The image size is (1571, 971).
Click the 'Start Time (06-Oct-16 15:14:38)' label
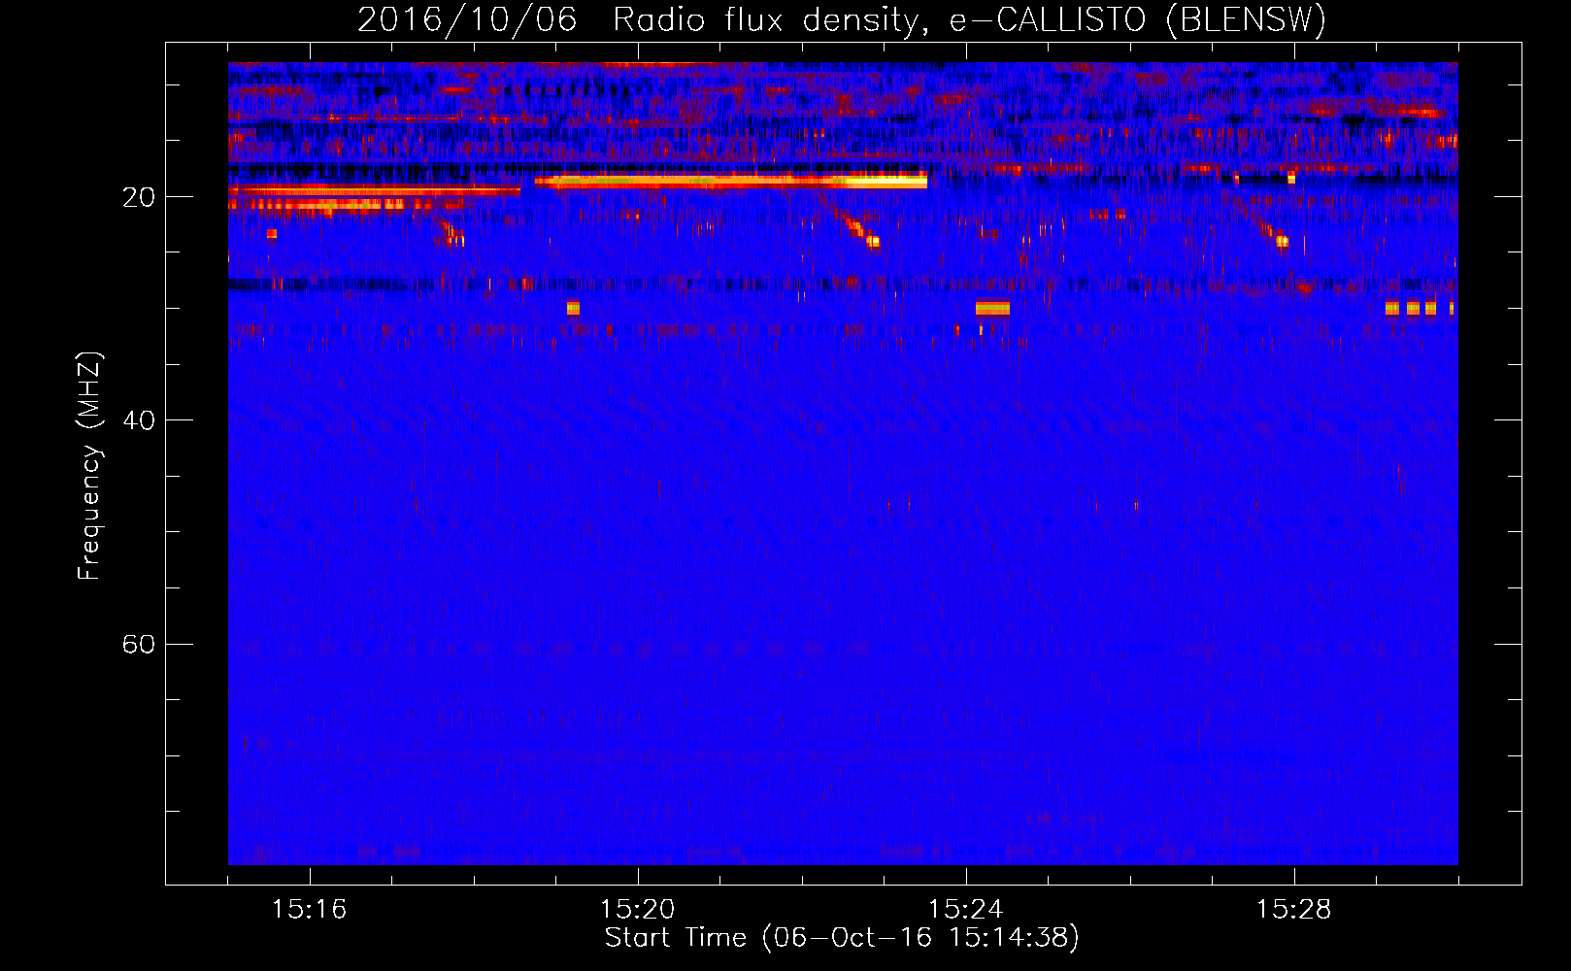click(842, 938)
